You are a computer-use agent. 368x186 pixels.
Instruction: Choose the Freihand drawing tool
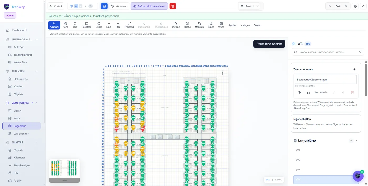coord(129,25)
